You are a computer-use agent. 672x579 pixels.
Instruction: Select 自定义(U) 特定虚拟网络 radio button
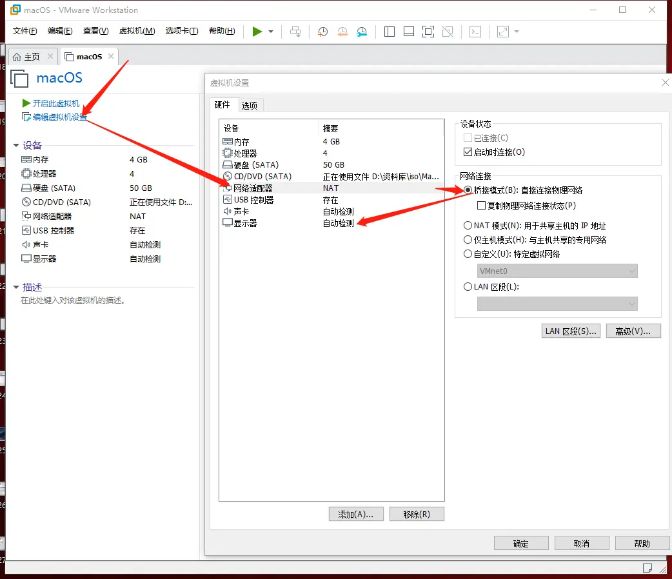468,253
